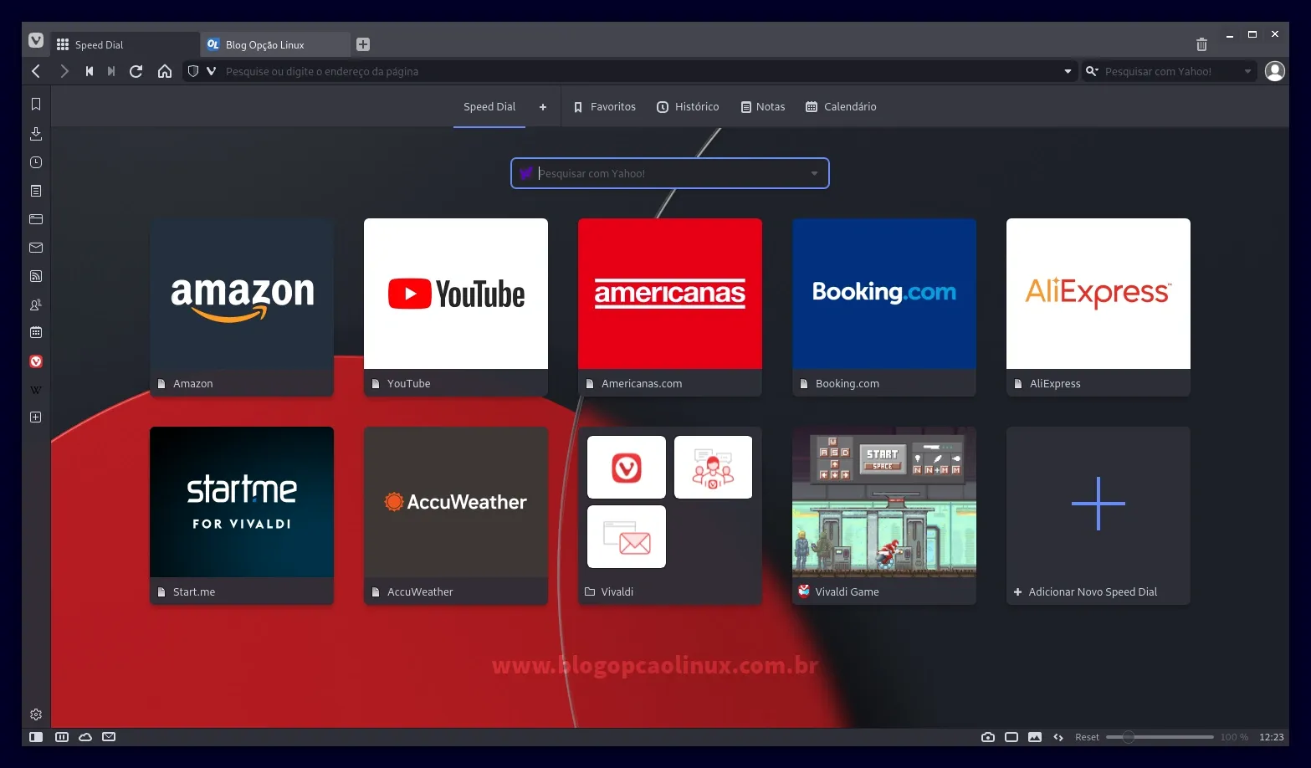Open the tile window icon in status bar
The image size is (1311, 768).
point(1011,737)
